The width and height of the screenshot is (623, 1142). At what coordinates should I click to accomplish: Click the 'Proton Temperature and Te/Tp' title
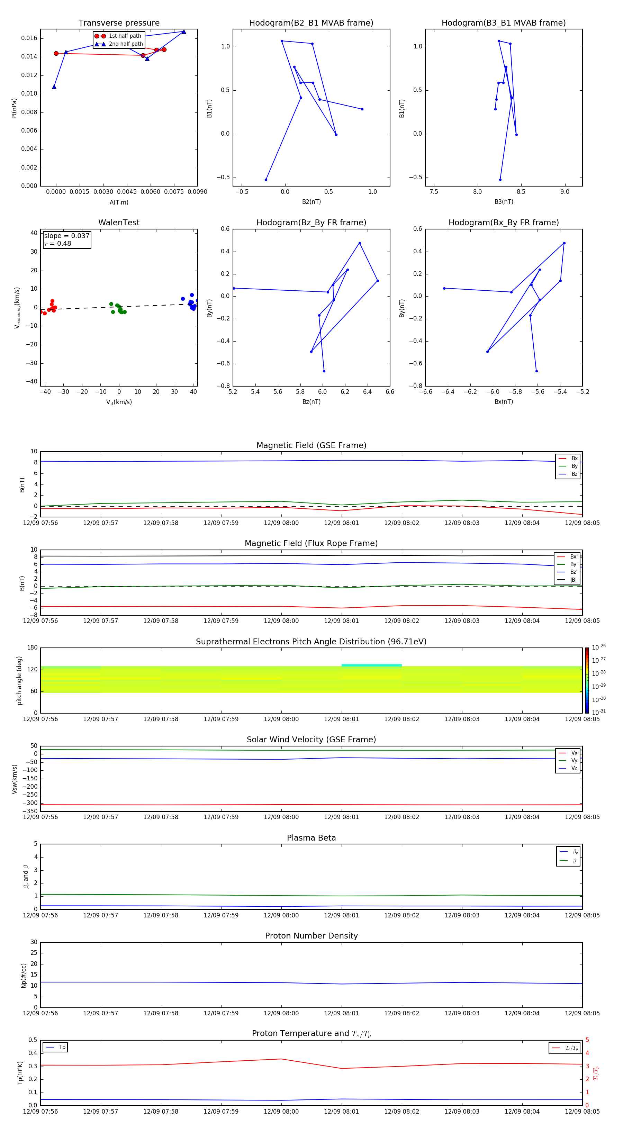[x=311, y=1034]
